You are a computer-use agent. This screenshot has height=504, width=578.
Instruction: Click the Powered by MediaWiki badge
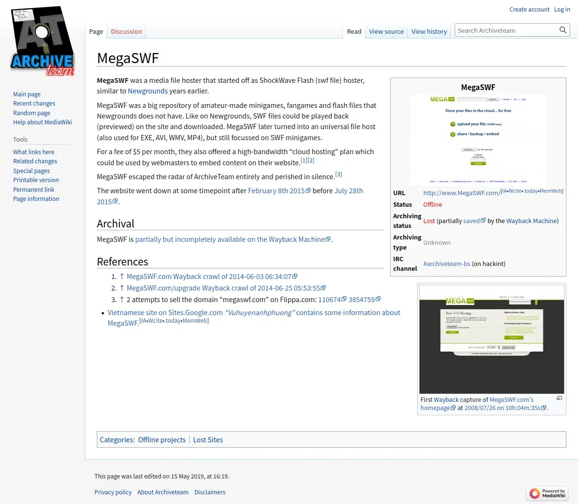(547, 493)
